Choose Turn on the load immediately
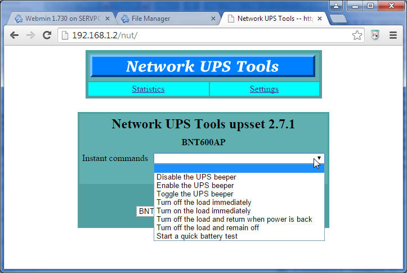 click(x=239, y=211)
